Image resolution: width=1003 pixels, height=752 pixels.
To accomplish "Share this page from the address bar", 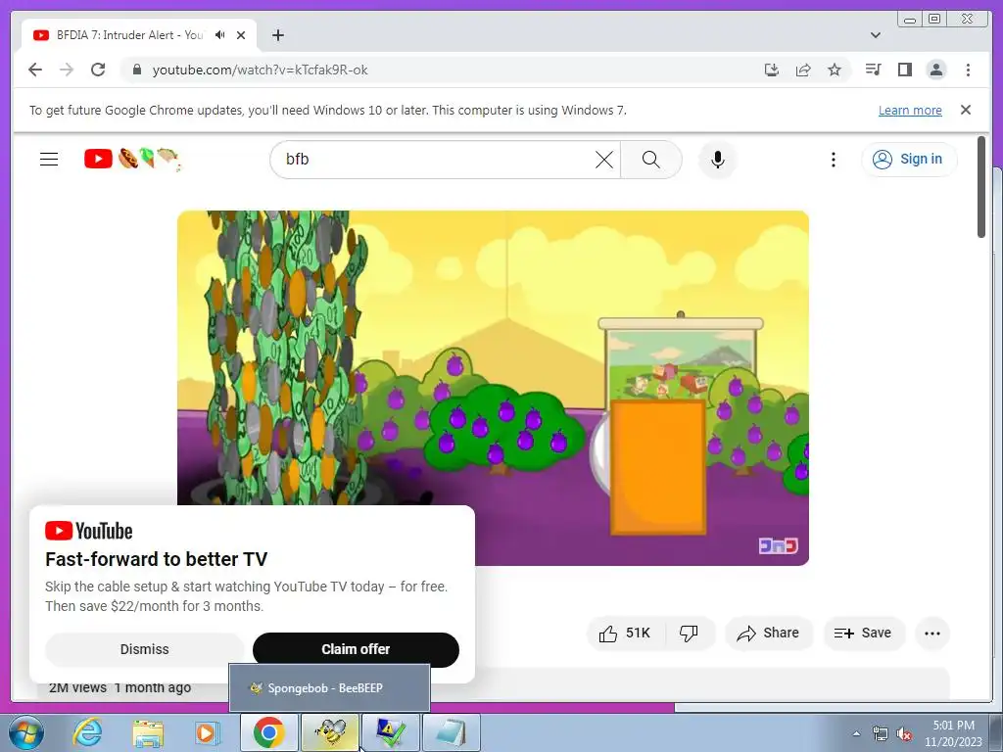I will [x=803, y=70].
